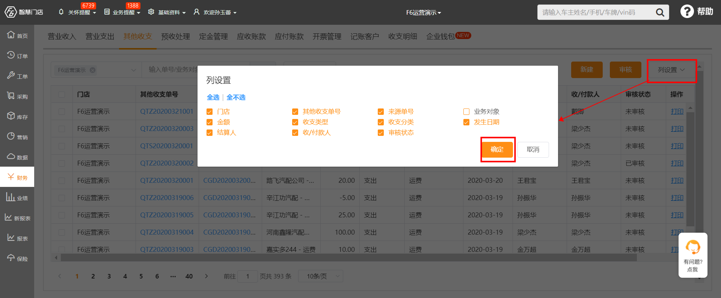This screenshot has height=298, width=721.
Task: Uncheck the 其他收支单号 column checkbox
Action: pyautogui.click(x=295, y=112)
